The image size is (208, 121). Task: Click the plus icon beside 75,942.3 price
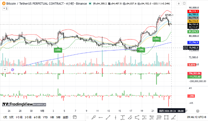[185, 48]
